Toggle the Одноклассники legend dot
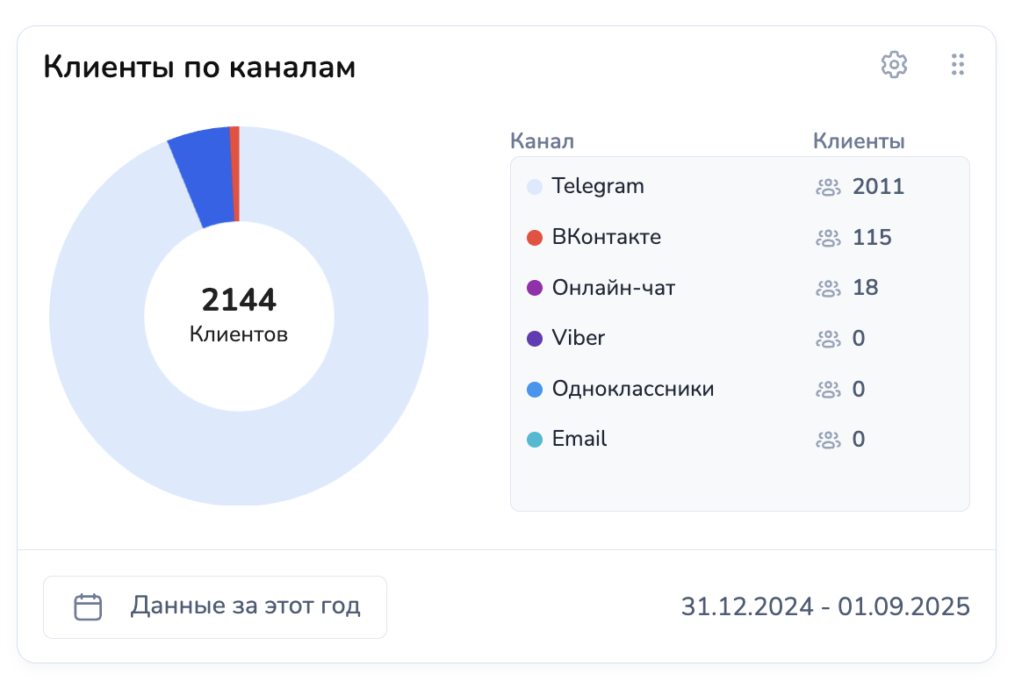The height and width of the screenshot is (681, 1022). [535, 390]
